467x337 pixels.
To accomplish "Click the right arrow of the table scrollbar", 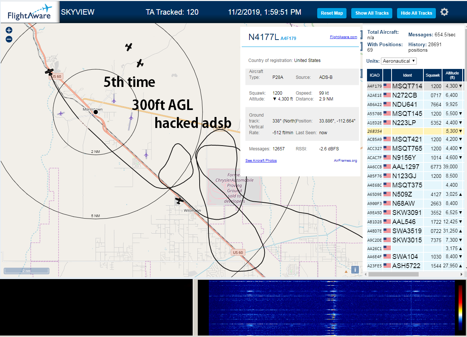I will [x=462, y=274].
